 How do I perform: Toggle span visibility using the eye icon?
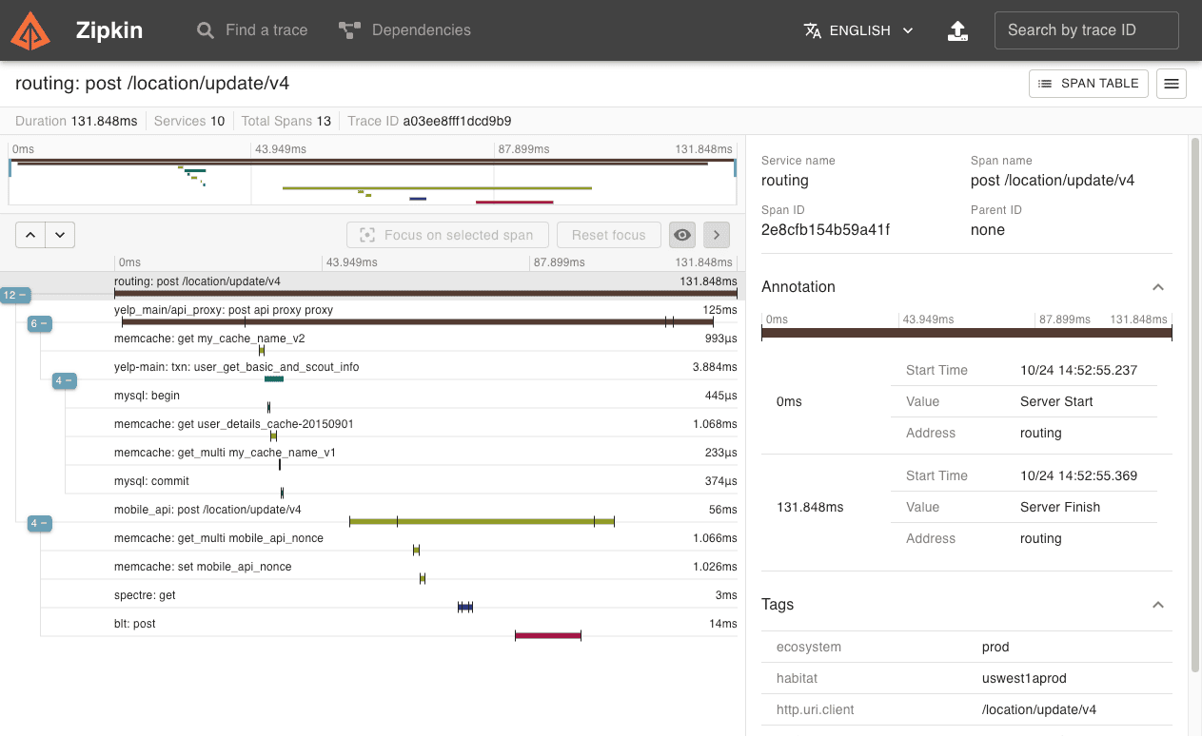[682, 234]
